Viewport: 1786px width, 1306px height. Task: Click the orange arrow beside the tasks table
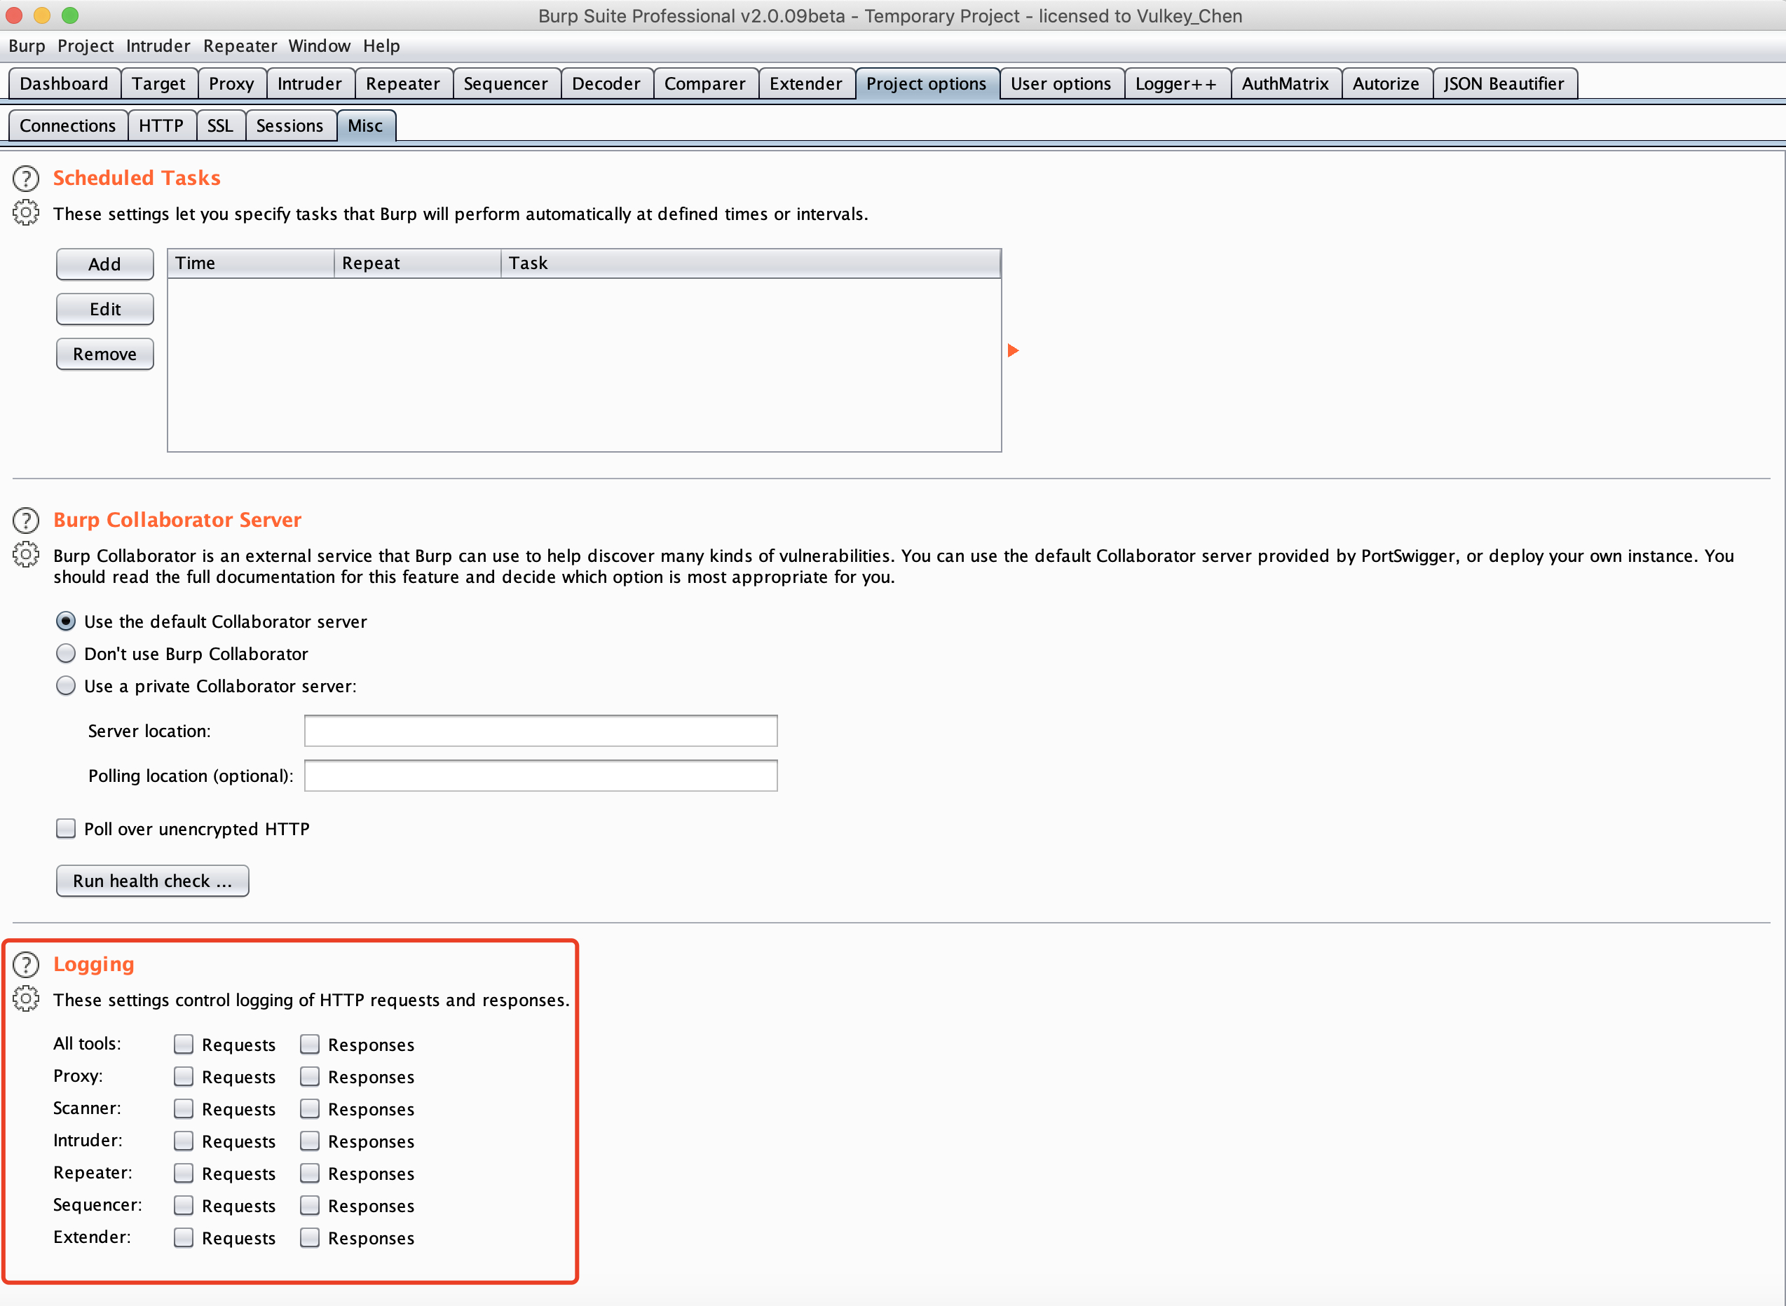pyautogui.click(x=1014, y=350)
